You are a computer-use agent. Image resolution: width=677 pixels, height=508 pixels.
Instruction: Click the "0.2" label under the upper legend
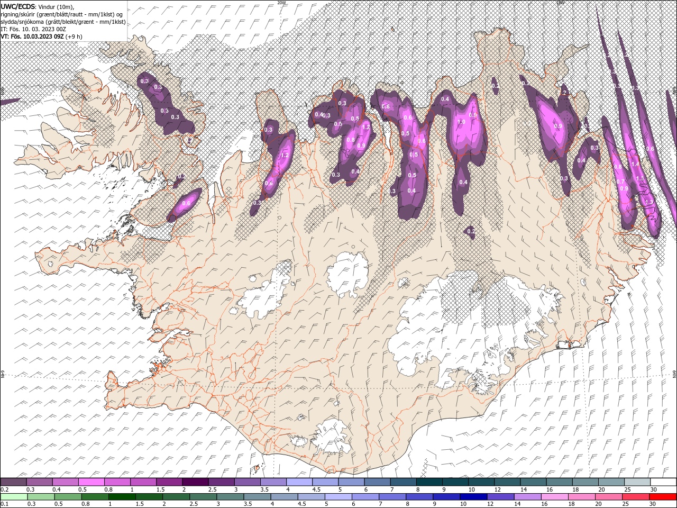(x=4, y=489)
